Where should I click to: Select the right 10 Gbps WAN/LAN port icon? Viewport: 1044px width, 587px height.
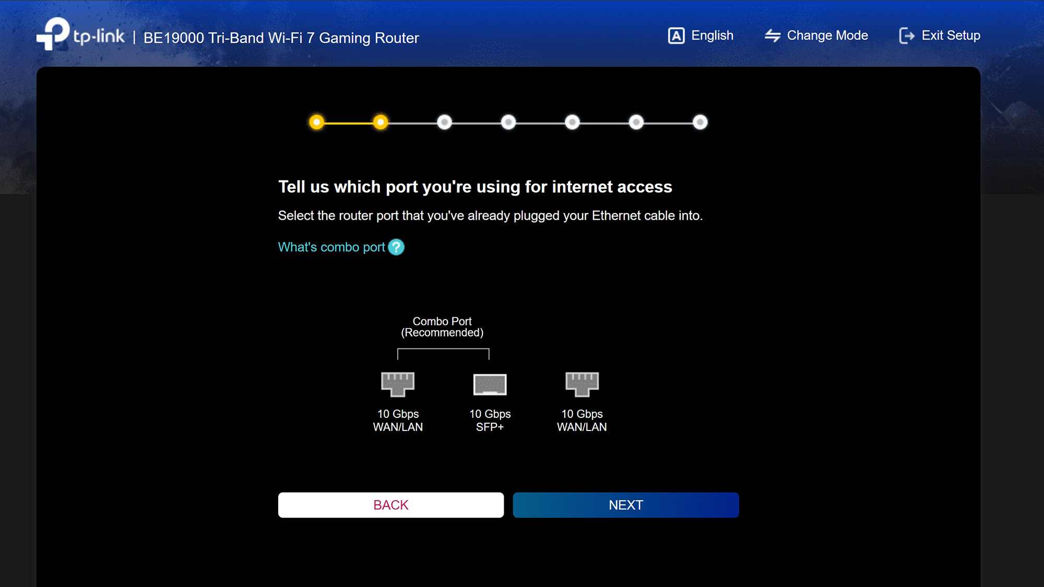click(582, 384)
